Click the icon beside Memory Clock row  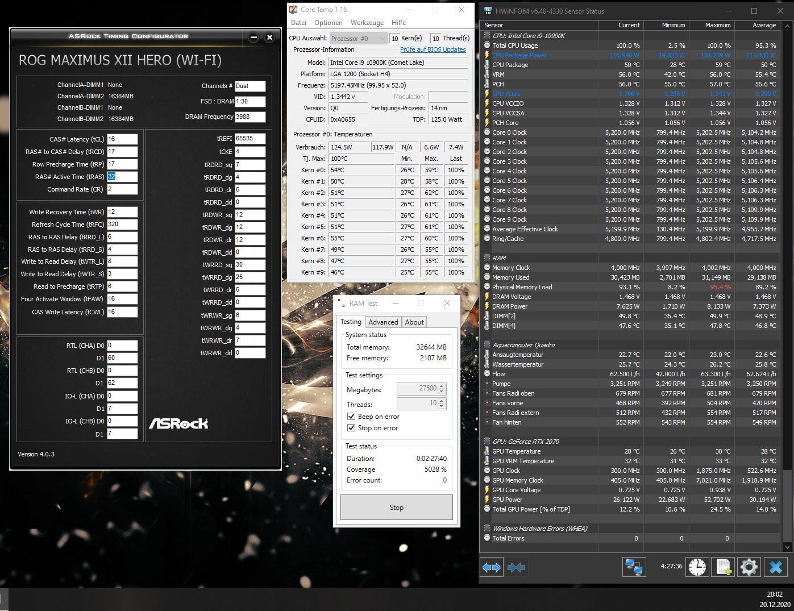[x=487, y=268]
